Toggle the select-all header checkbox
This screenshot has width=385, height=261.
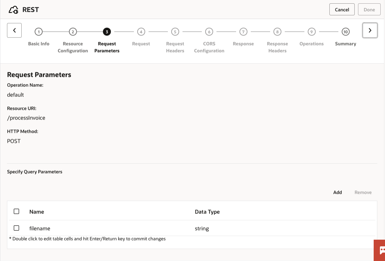[x=16, y=211]
